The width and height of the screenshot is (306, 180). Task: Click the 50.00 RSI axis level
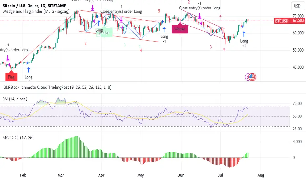coord(297,116)
